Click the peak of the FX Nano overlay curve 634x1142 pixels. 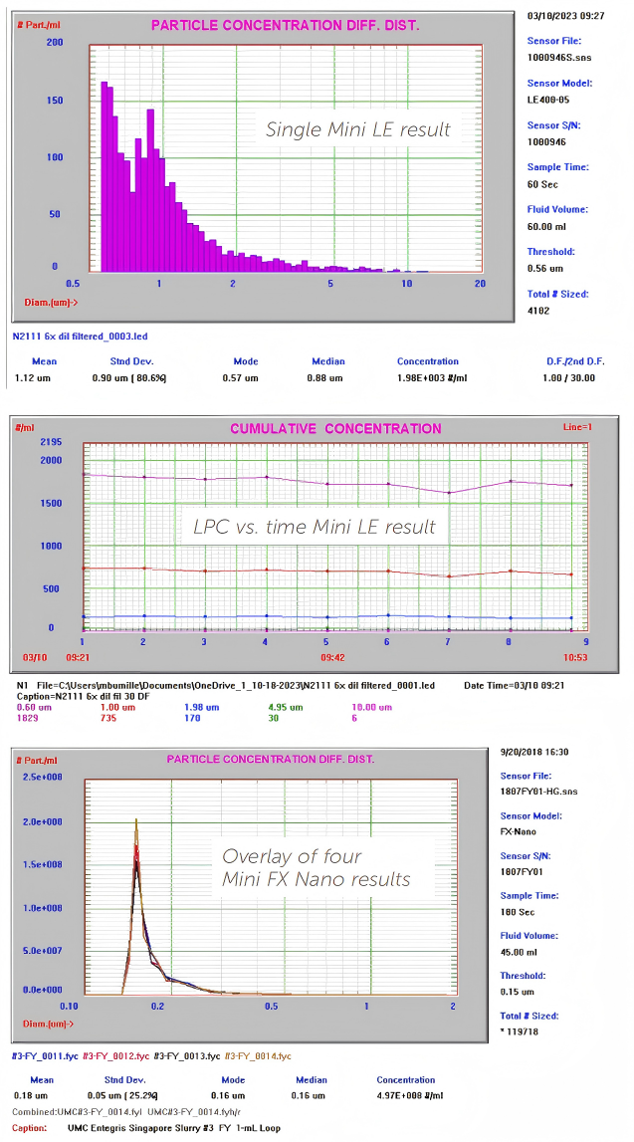coord(136,821)
